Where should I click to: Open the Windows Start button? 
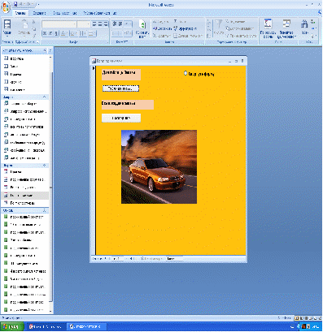12,326
